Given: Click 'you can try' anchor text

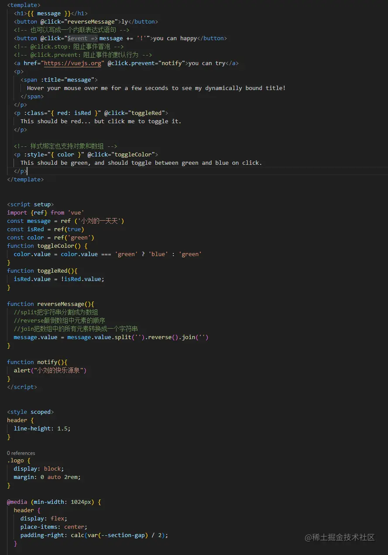Looking at the screenshot, I should click(x=207, y=63).
